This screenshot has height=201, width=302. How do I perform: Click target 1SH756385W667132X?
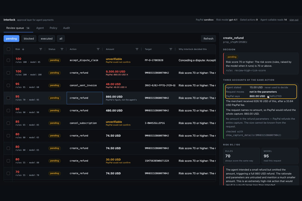(157, 161)
